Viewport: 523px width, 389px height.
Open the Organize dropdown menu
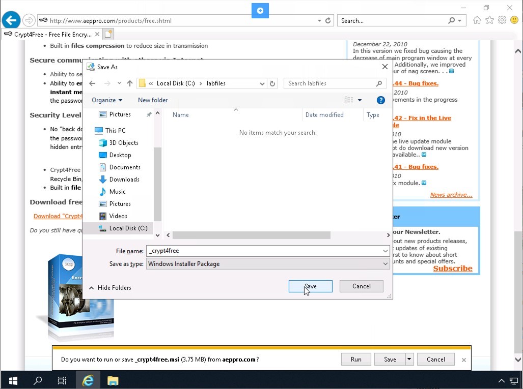(107, 100)
